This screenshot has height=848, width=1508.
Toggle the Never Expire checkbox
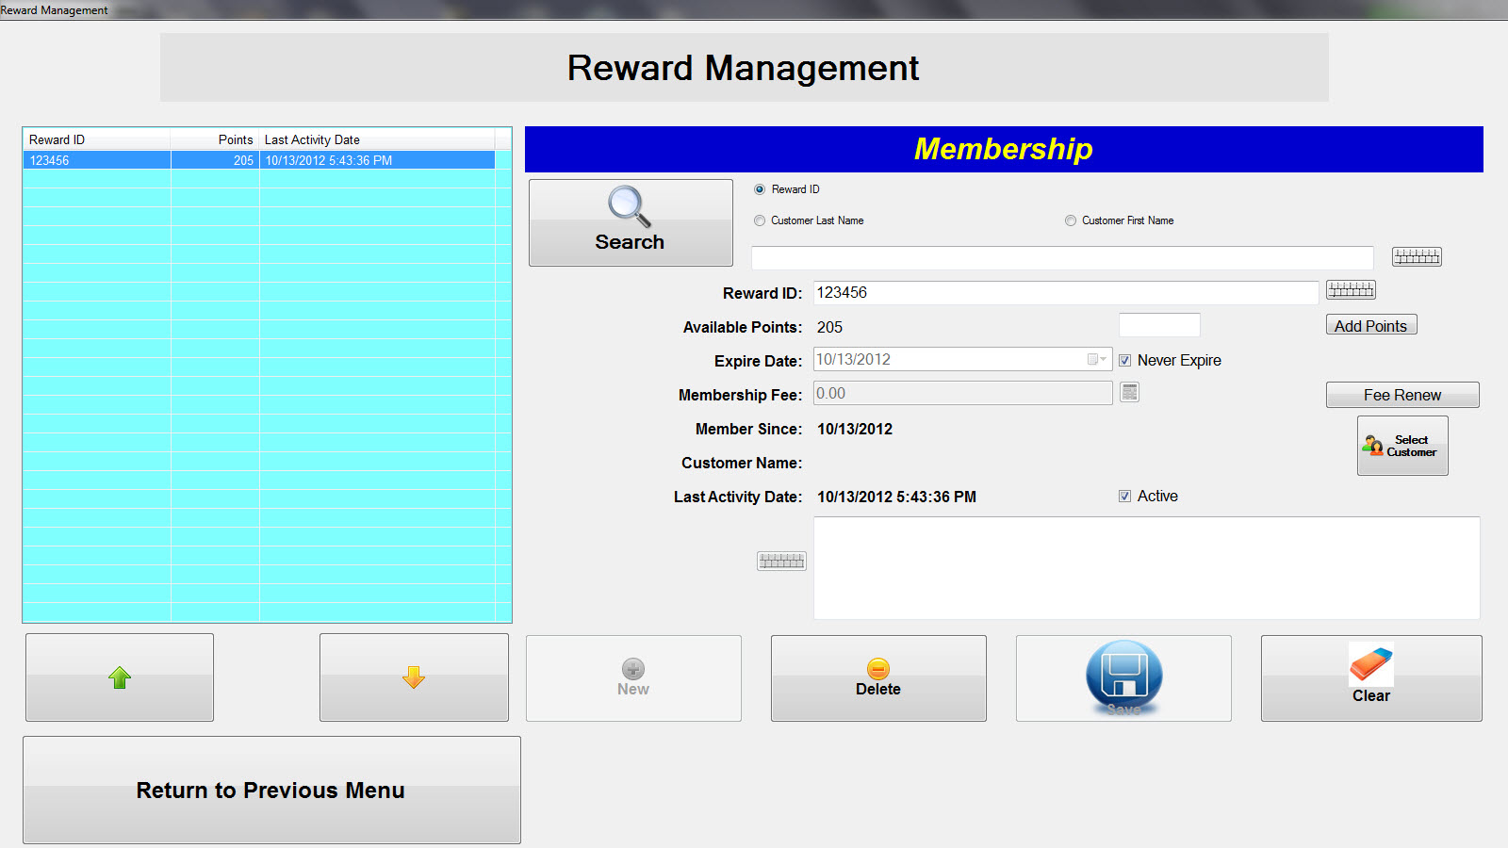(x=1124, y=360)
